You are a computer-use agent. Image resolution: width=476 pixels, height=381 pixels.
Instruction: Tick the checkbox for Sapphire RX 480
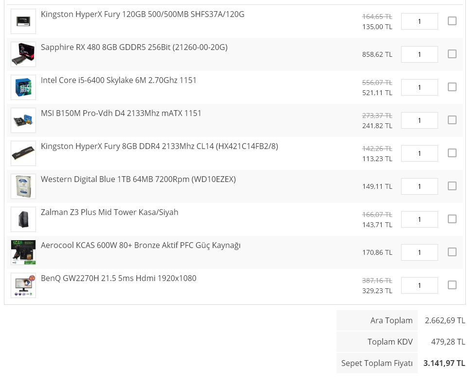452,54
